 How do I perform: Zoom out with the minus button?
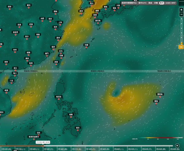pos(181,14)
